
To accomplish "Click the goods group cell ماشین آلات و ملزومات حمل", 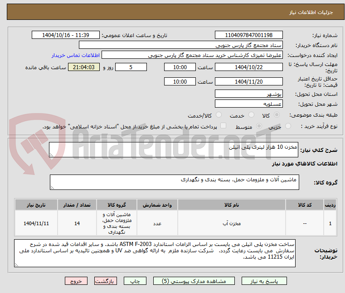I will click(117, 223).
